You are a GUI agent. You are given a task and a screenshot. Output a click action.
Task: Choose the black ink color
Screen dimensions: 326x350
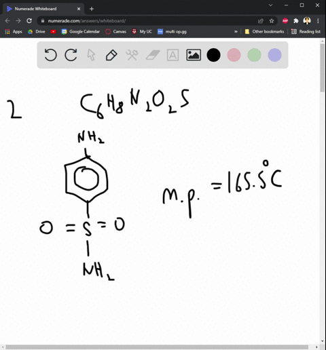click(213, 55)
